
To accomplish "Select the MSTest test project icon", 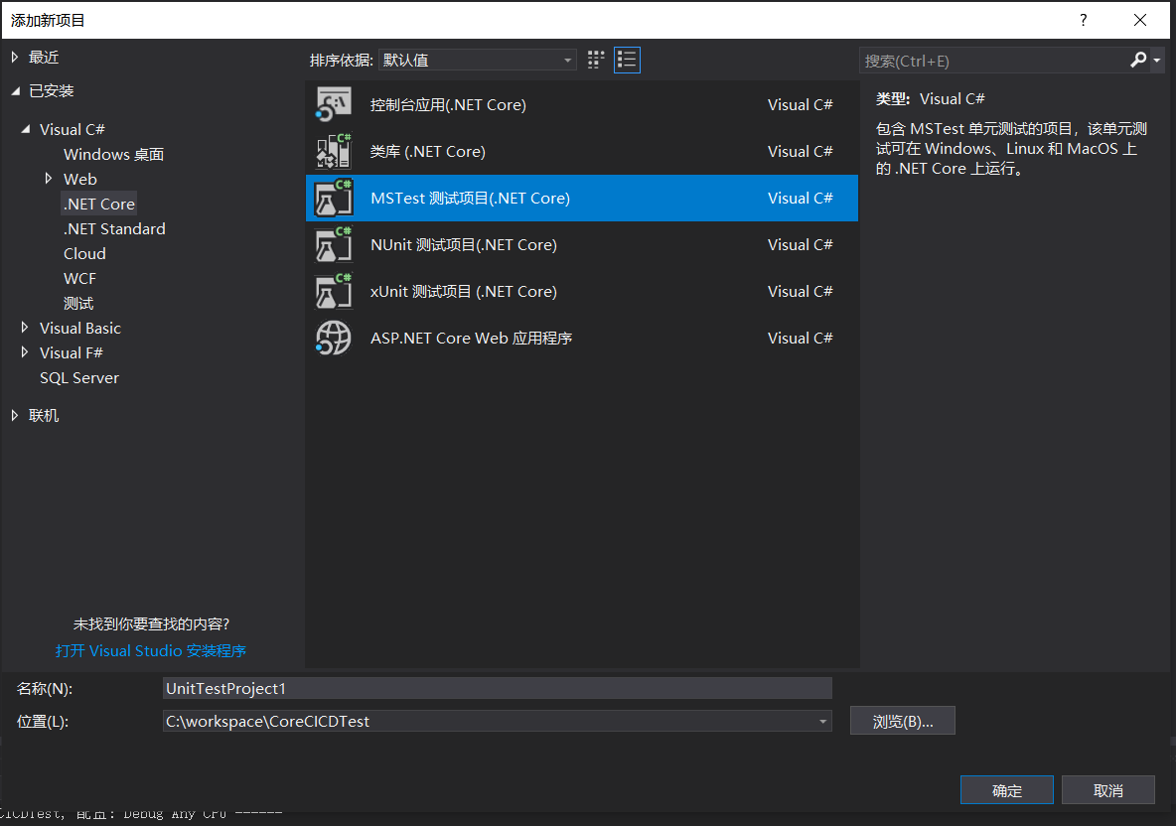I will 334,199.
